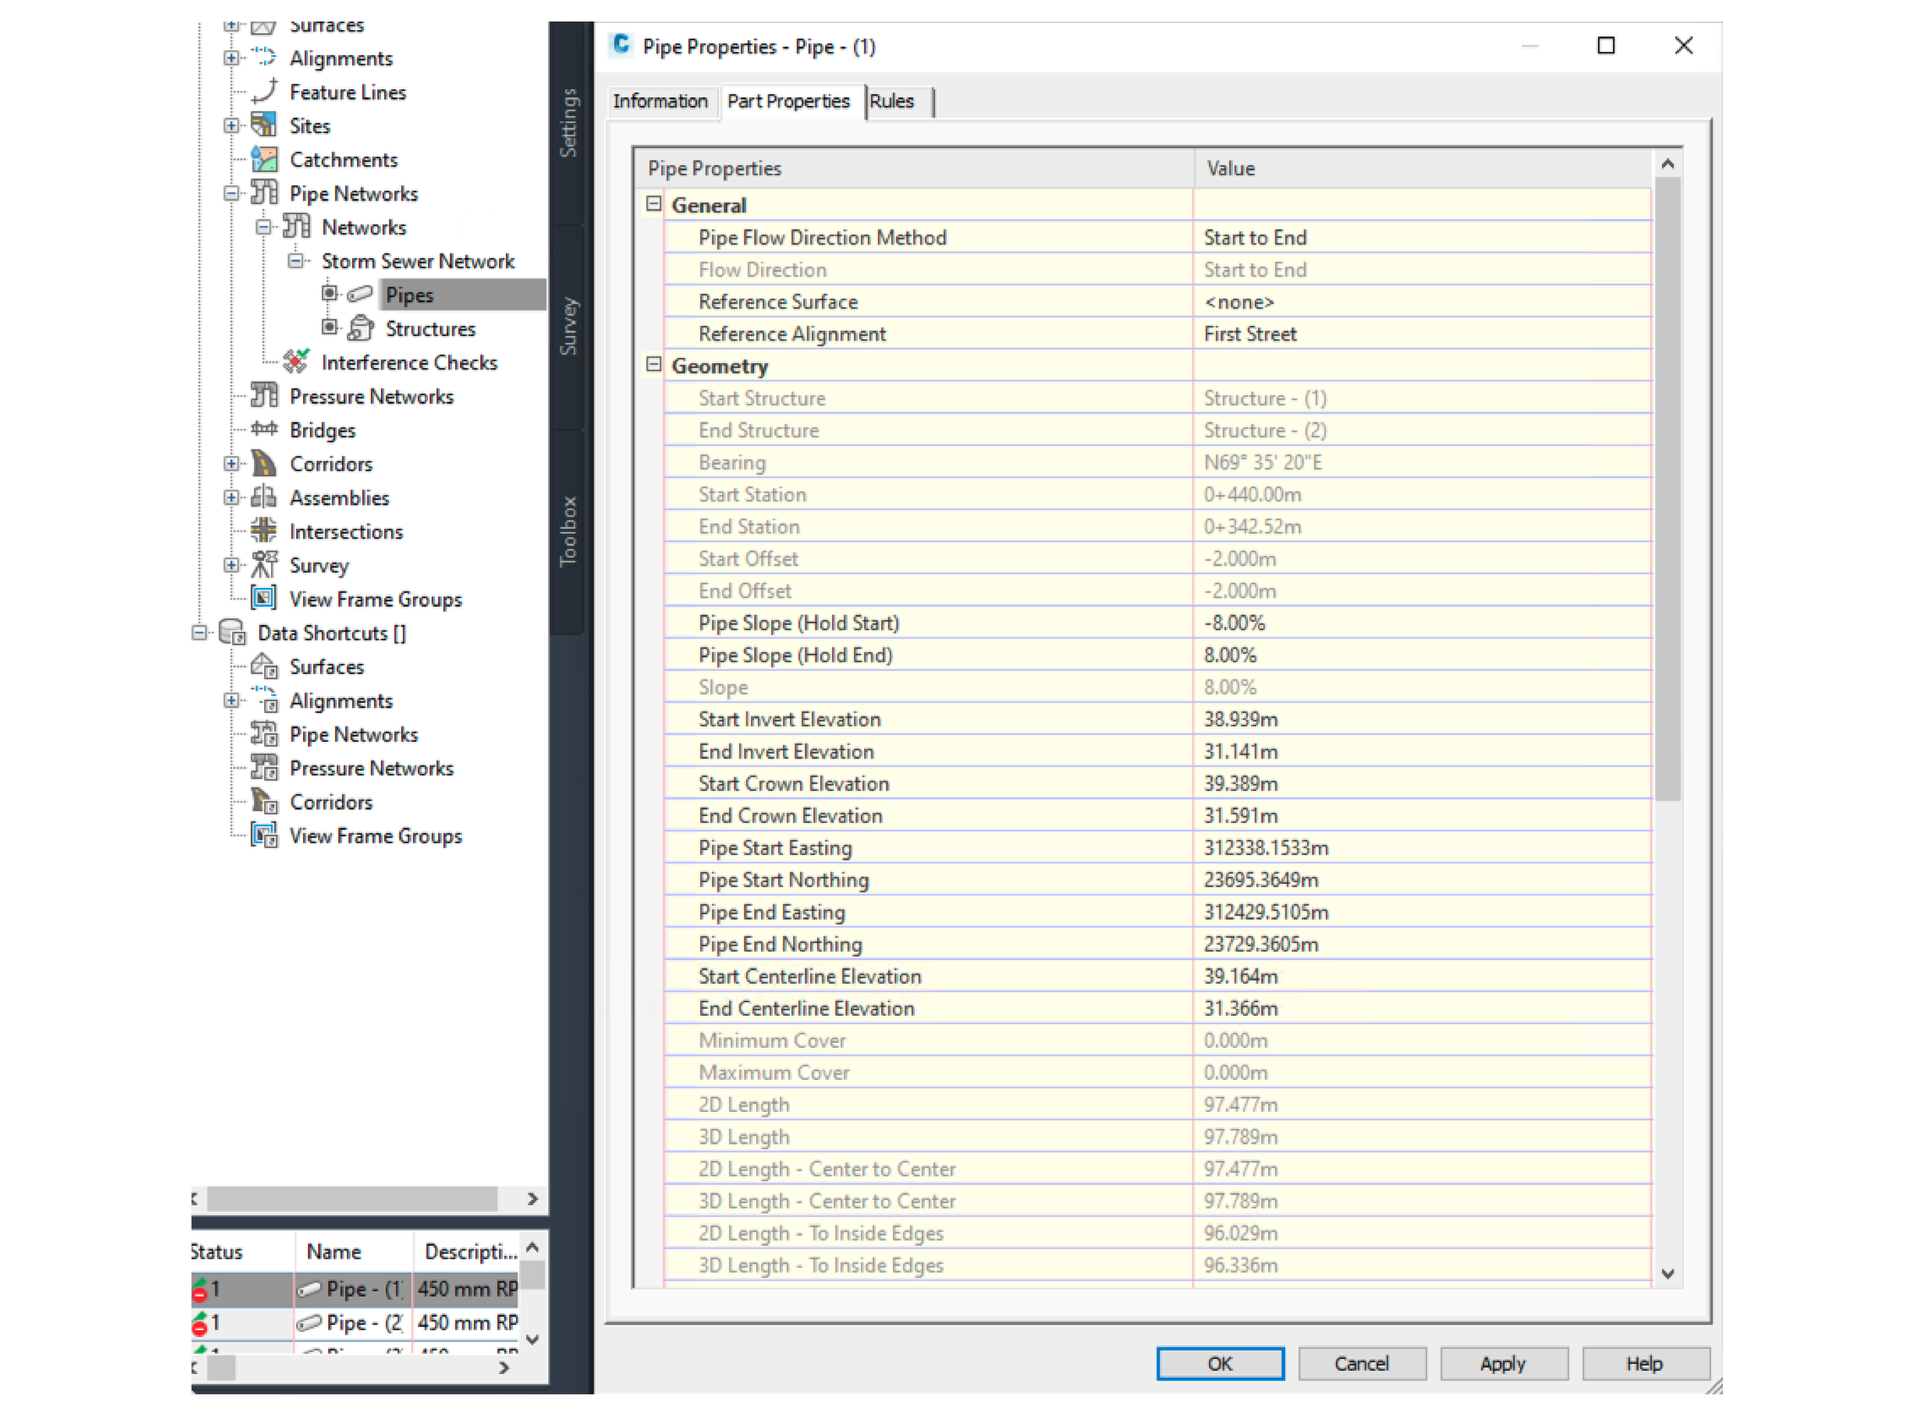The width and height of the screenshot is (1914, 1428).
Task: Open the Toolbox vertical tab
Action: (568, 531)
